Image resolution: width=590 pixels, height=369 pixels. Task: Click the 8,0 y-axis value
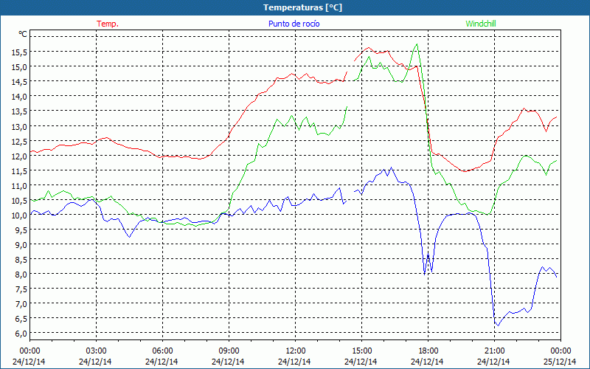(21, 274)
